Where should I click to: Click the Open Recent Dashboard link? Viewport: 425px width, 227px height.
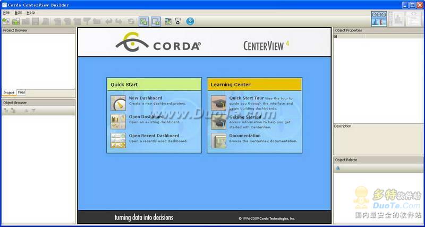154,136
